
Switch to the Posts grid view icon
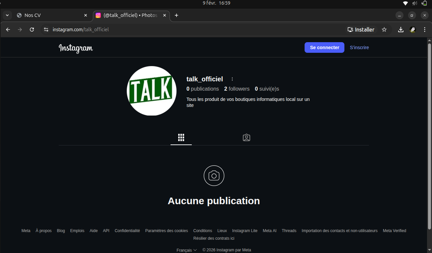click(181, 137)
